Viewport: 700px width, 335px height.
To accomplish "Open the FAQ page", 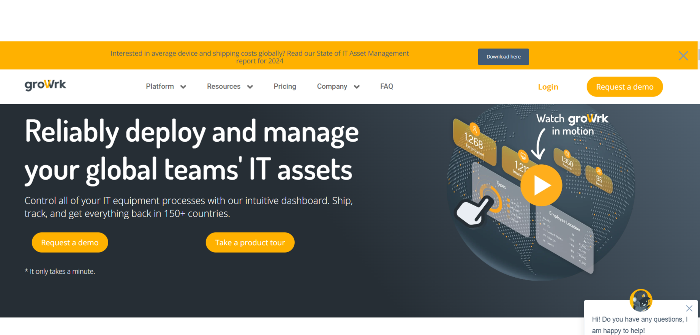I will pos(386,86).
